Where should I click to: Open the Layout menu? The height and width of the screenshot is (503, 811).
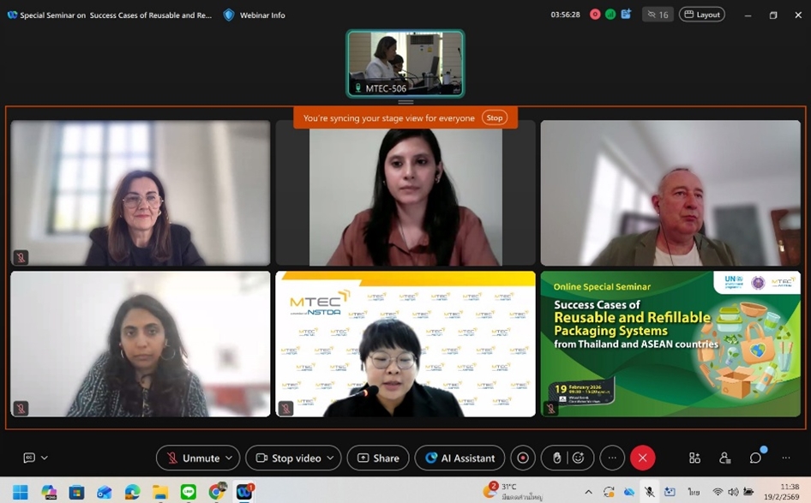click(x=702, y=15)
